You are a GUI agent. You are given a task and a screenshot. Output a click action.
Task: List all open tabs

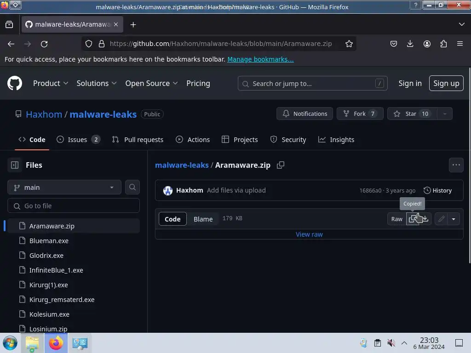[462, 24]
